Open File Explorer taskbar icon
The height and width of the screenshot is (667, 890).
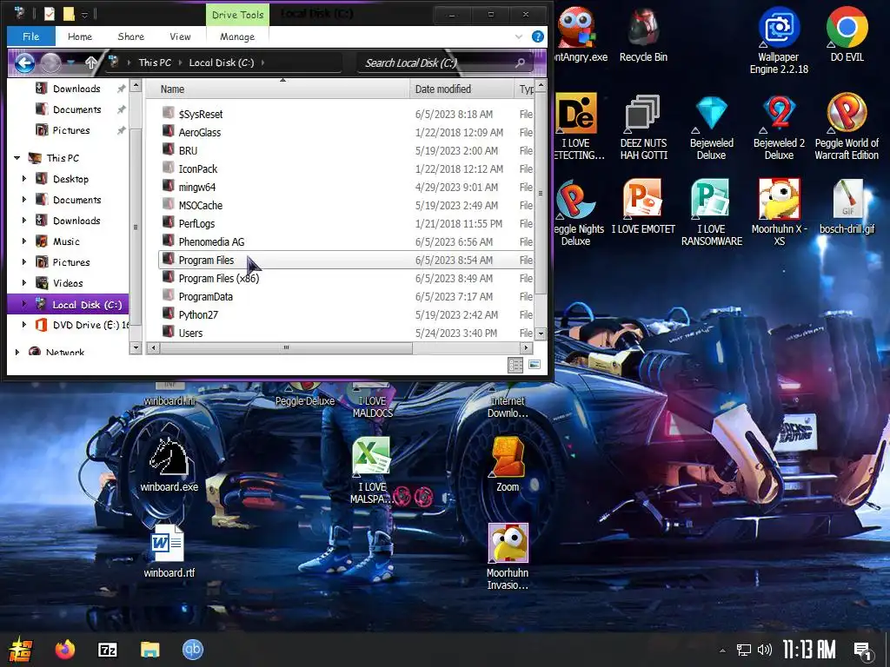point(149,650)
